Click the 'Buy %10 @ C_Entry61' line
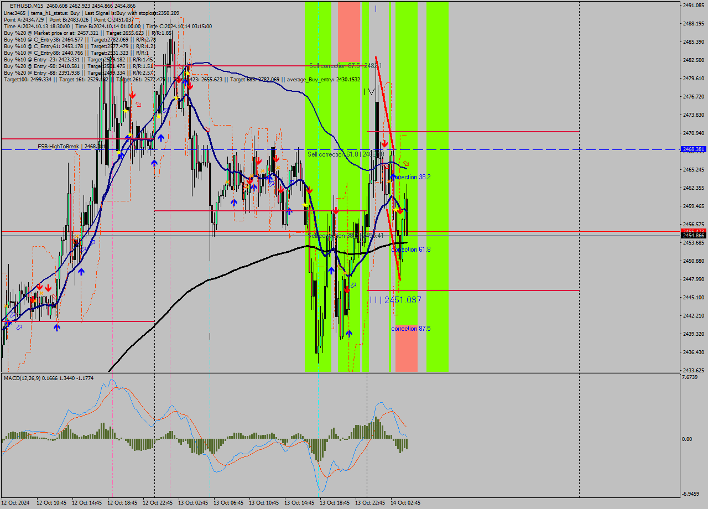 coord(80,46)
